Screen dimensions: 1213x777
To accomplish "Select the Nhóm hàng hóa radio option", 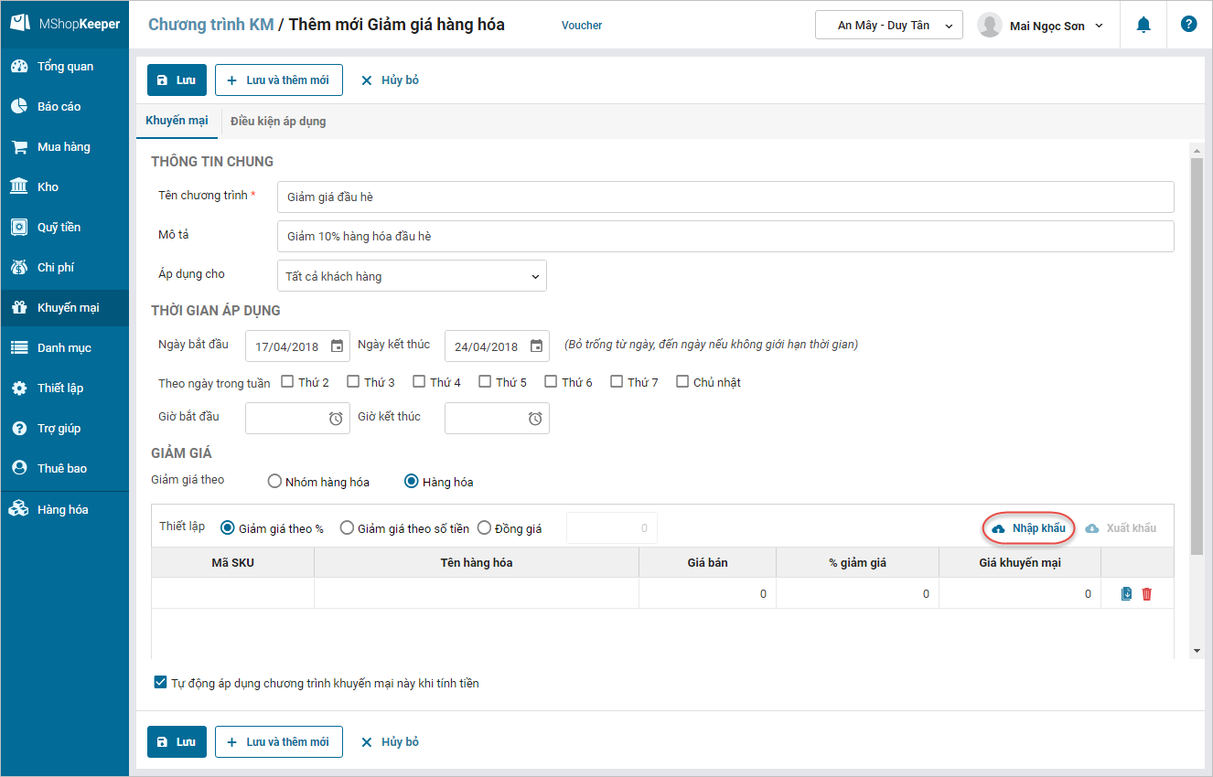I will tap(274, 482).
